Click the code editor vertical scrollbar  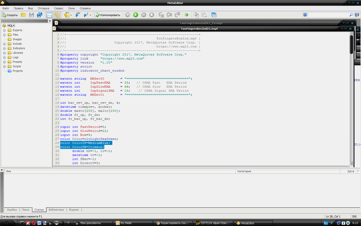[x=351, y=98]
